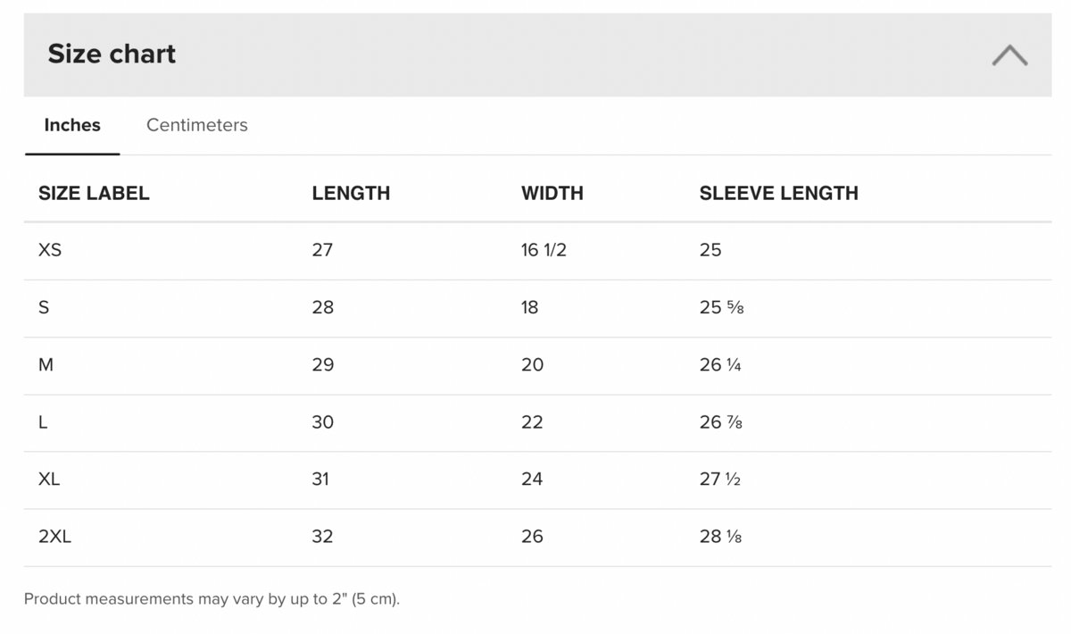Screen dimensions: 1071x634
Task: Click the 2XL sleeve length 28 ⅛
Action: click(721, 536)
